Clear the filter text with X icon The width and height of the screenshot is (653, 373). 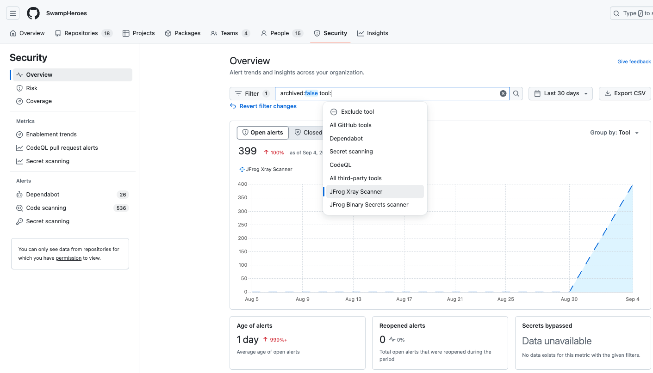(503, 93)
